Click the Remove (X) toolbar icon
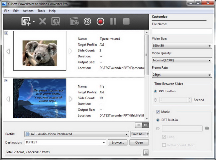Image resolution: width=216 pixels, height=160 pixels. 43,22
